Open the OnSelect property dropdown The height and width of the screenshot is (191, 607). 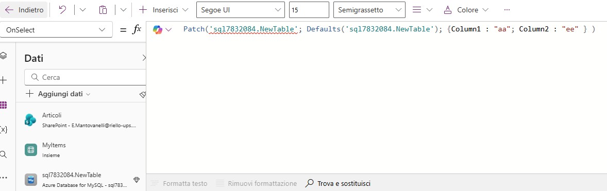56,30
